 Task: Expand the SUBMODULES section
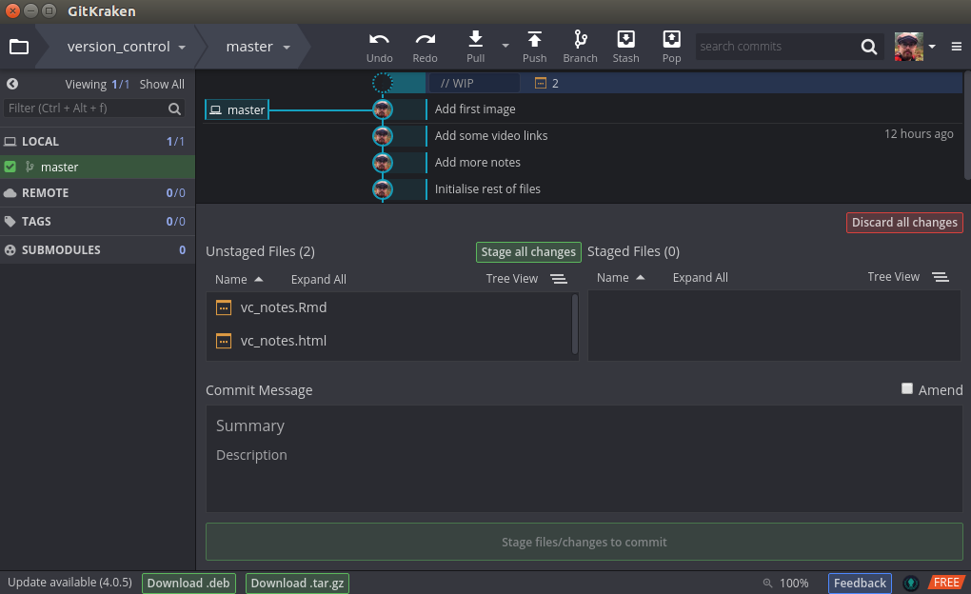point(97,249)
